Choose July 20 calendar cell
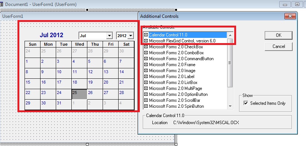The width and height of the screenshot is (306, 149). [110, 84]
